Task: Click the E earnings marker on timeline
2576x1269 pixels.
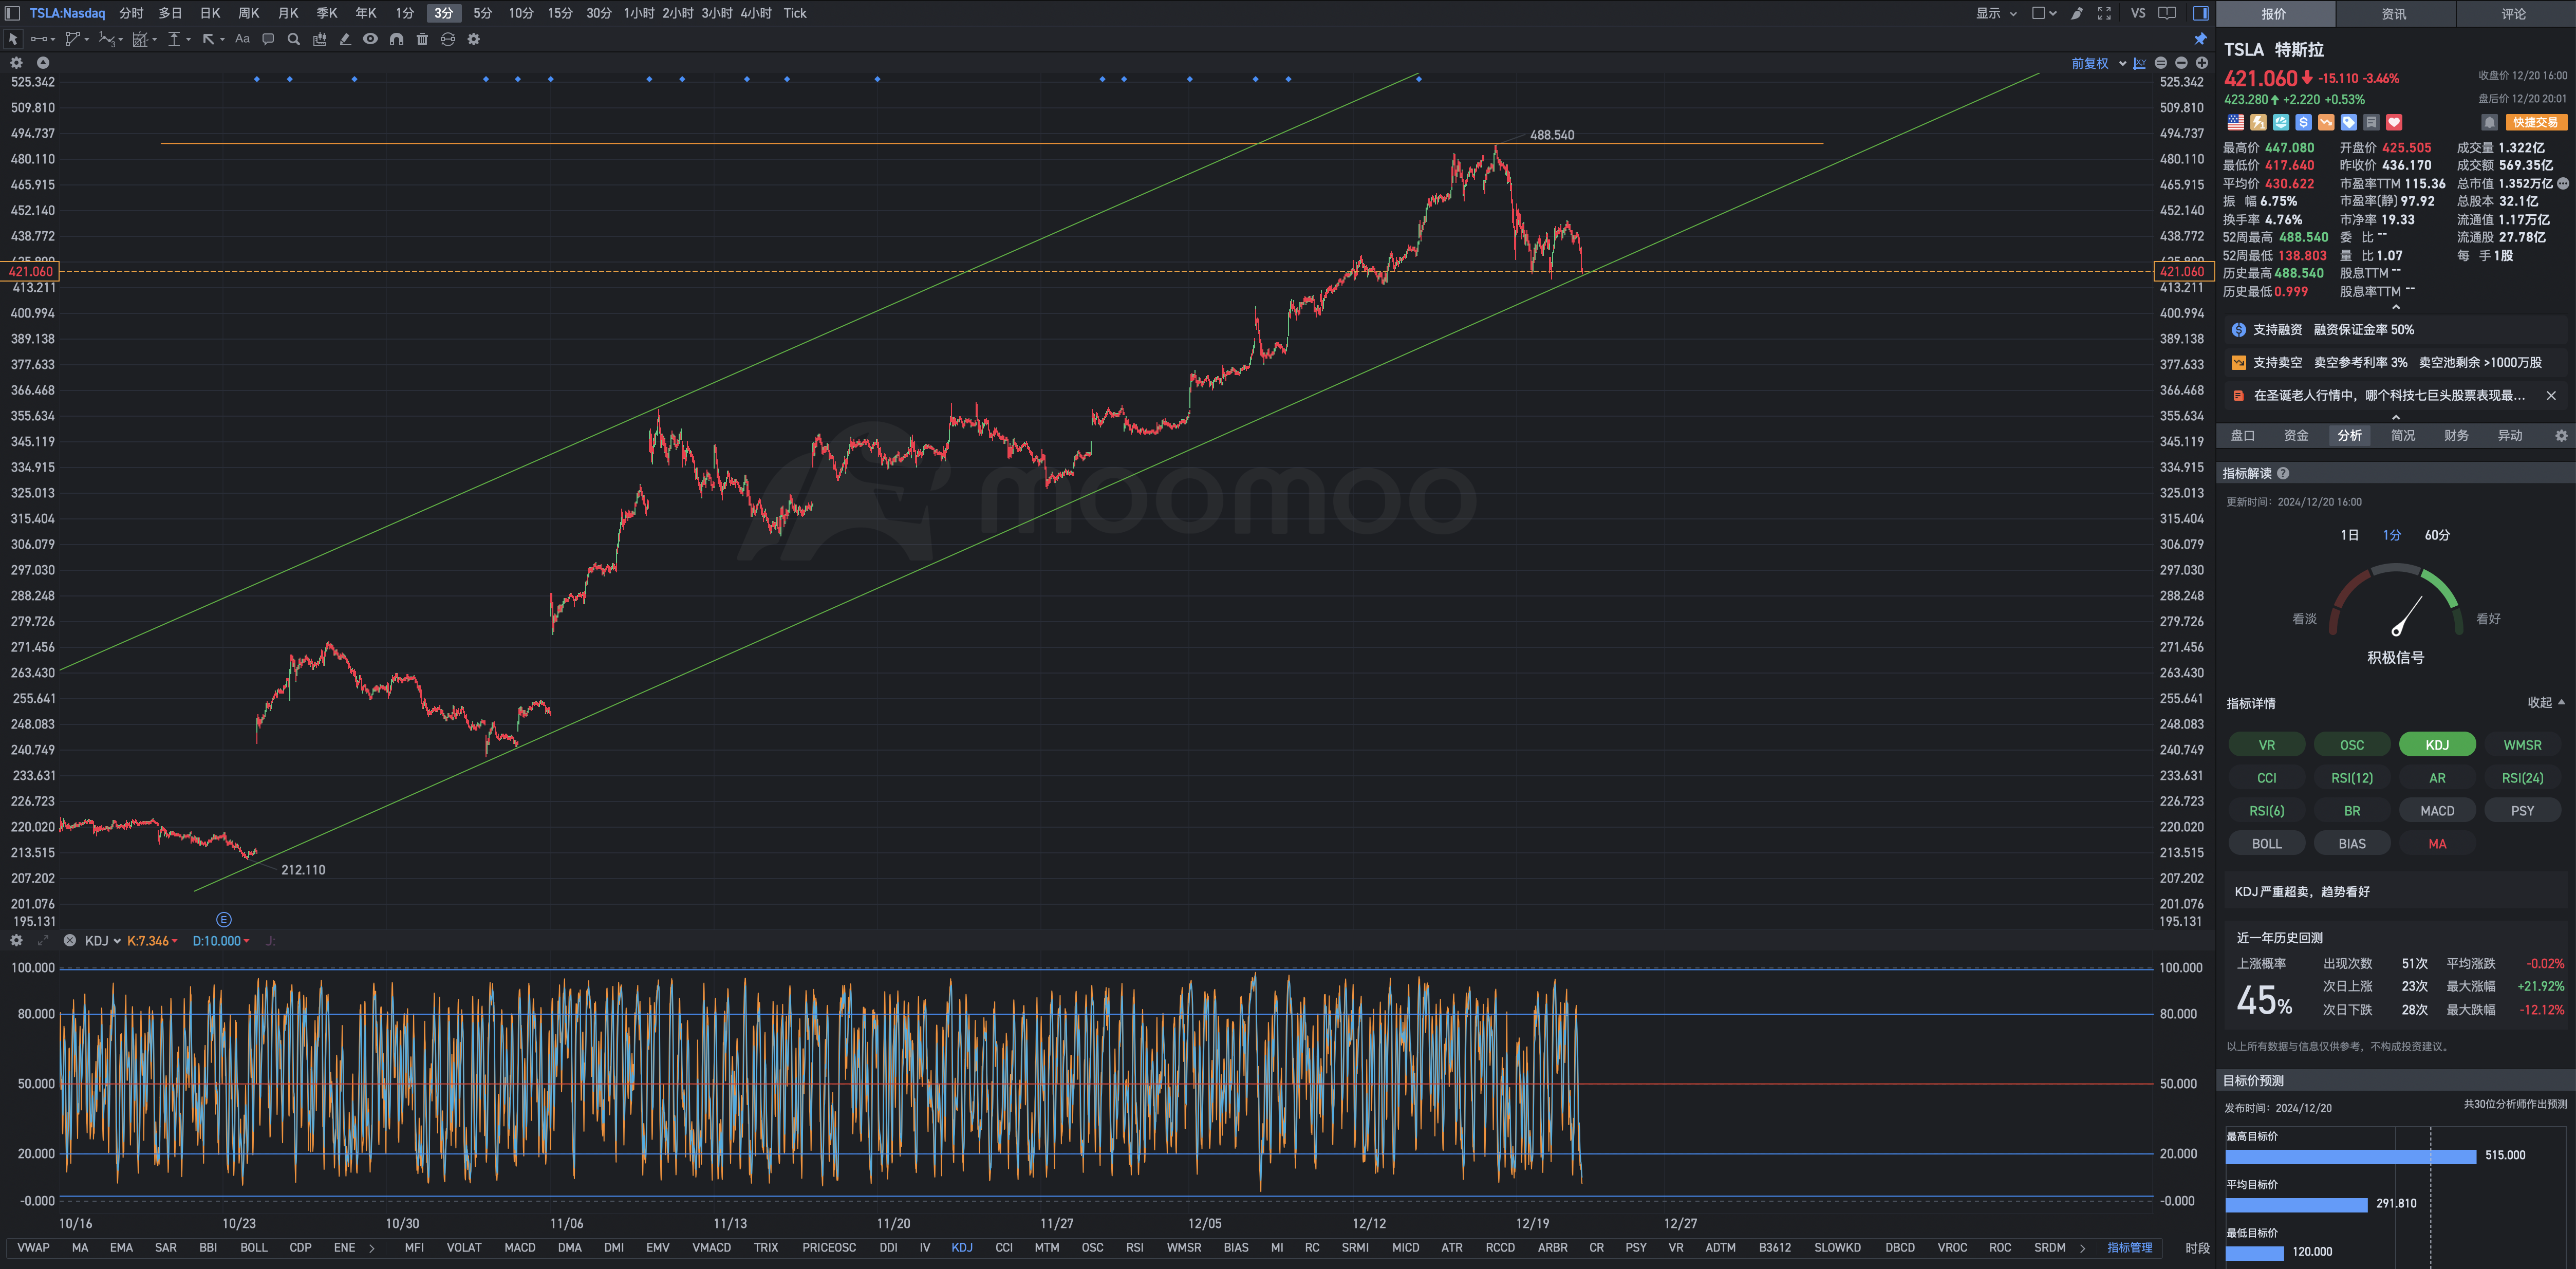Action: pos(224,919)
